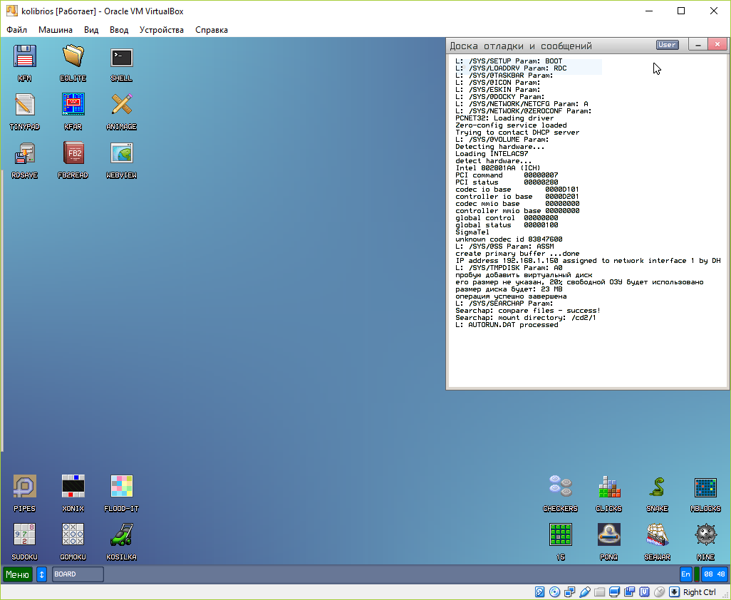Open the PIPES game icon
The image size is (731, 600).
[25, 487]
